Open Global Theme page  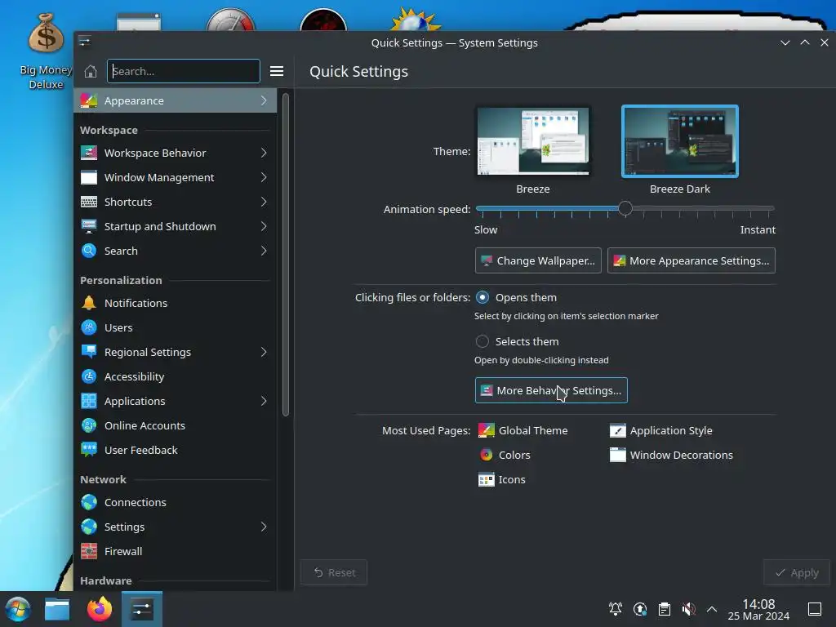(x=523, y=431)
